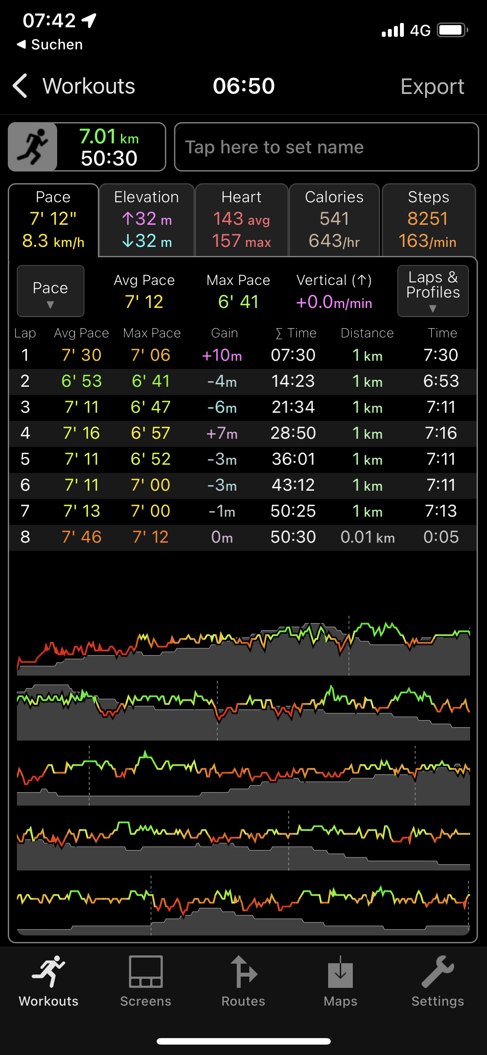Screen dimensions: 487x1055
Task: Open the Routes signpost tab
Action: (243, 981)
